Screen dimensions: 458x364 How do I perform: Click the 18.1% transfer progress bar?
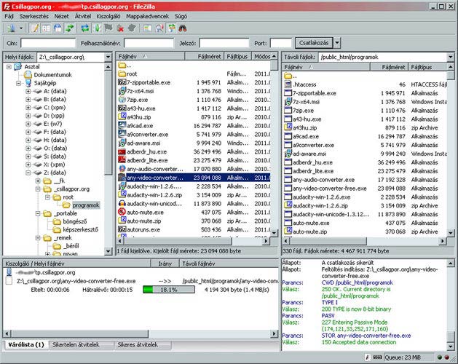coord(169,289)
